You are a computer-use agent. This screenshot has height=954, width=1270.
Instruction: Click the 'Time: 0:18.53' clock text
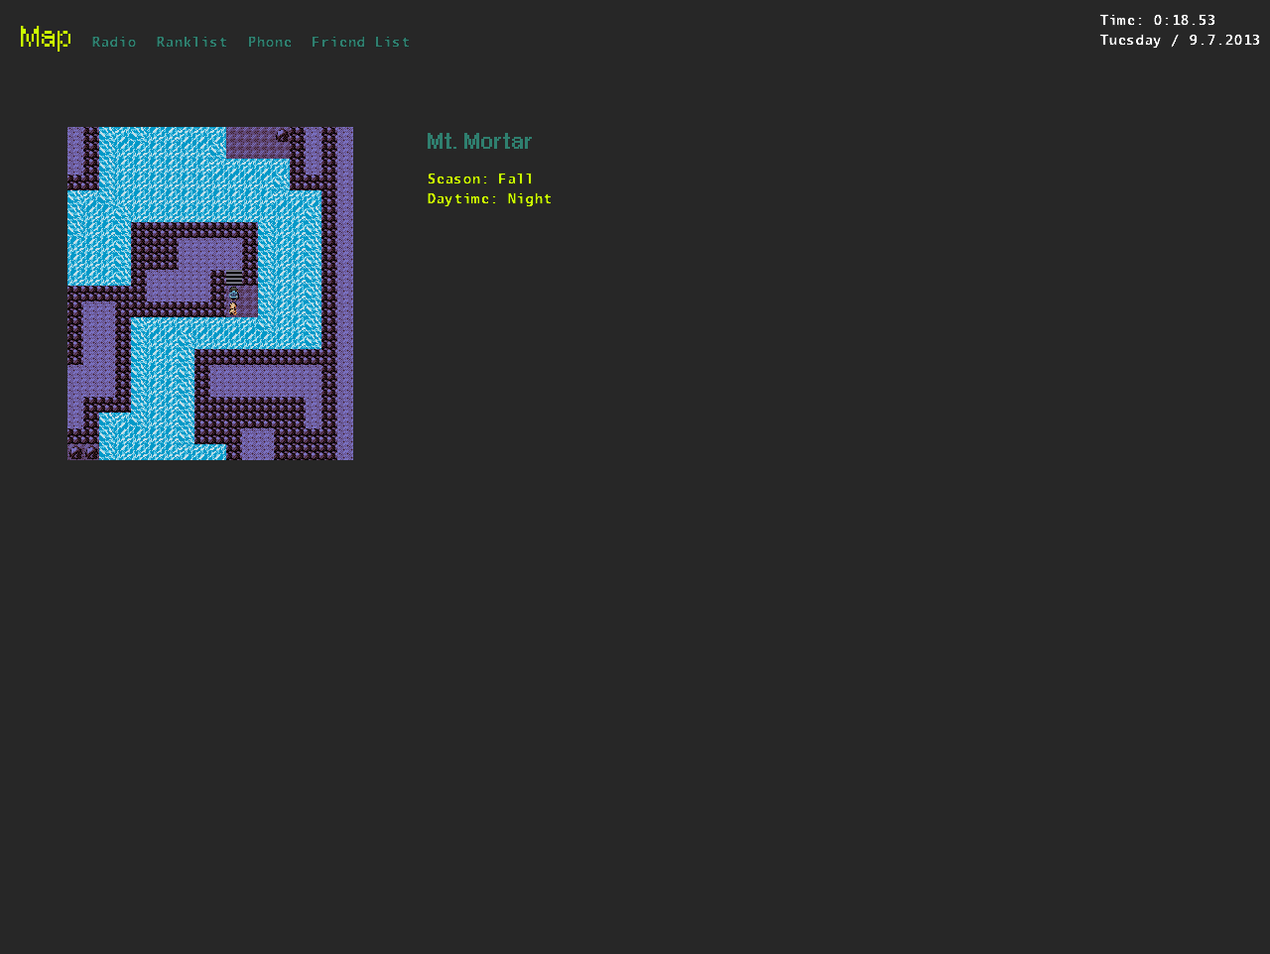point(1157,20)
